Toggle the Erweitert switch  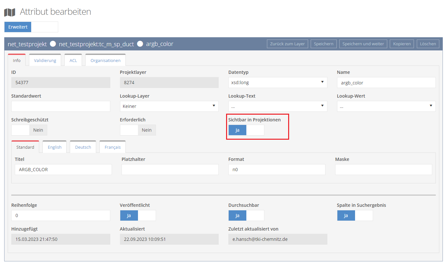(x=31, y=27)
